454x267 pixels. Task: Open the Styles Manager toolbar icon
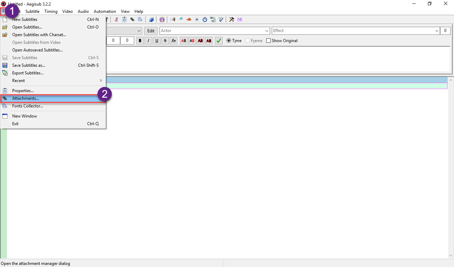(116, 19)
